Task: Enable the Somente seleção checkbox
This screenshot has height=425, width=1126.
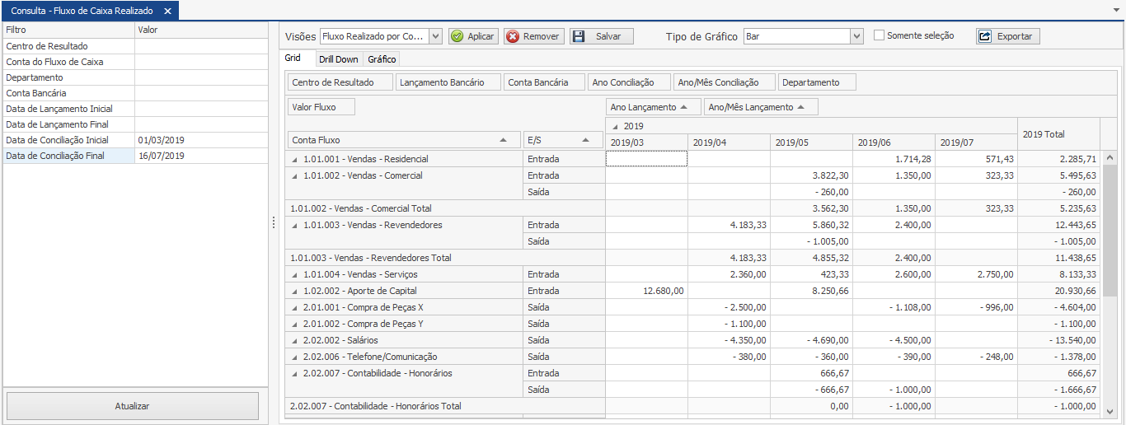Action: tap(879, 35)
